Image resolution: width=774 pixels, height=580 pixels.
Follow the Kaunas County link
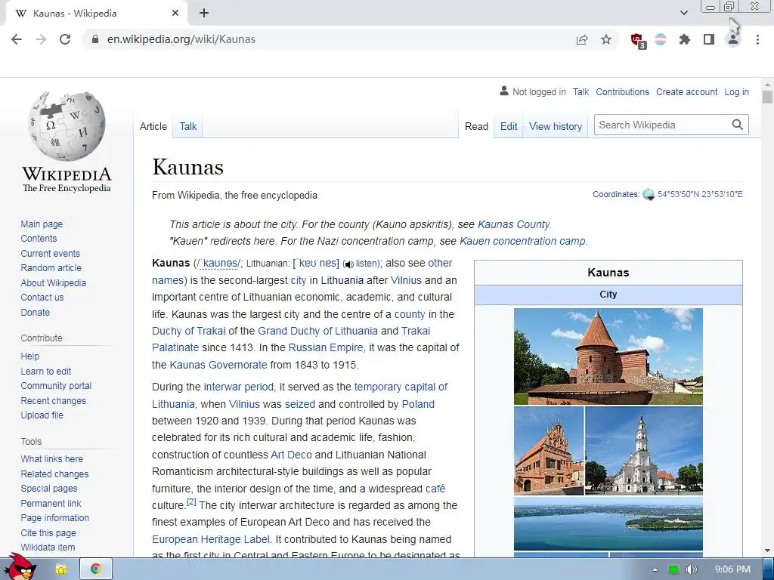tap(513, 224)
